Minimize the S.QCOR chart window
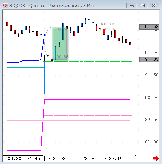 pyautogui.click(x=132, y=6)
